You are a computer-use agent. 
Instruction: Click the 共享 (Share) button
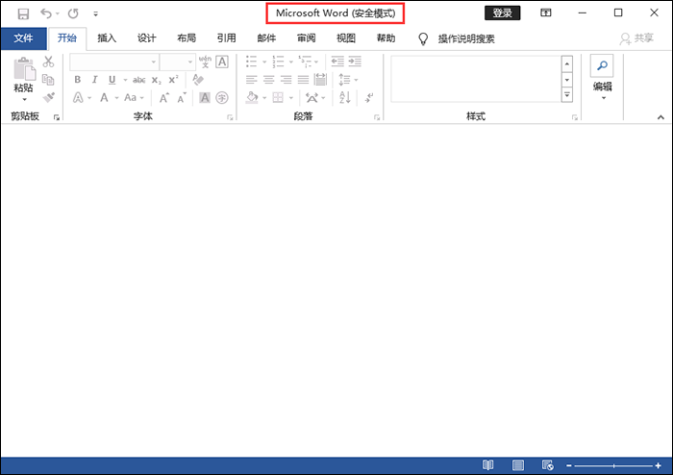point(636,38)
